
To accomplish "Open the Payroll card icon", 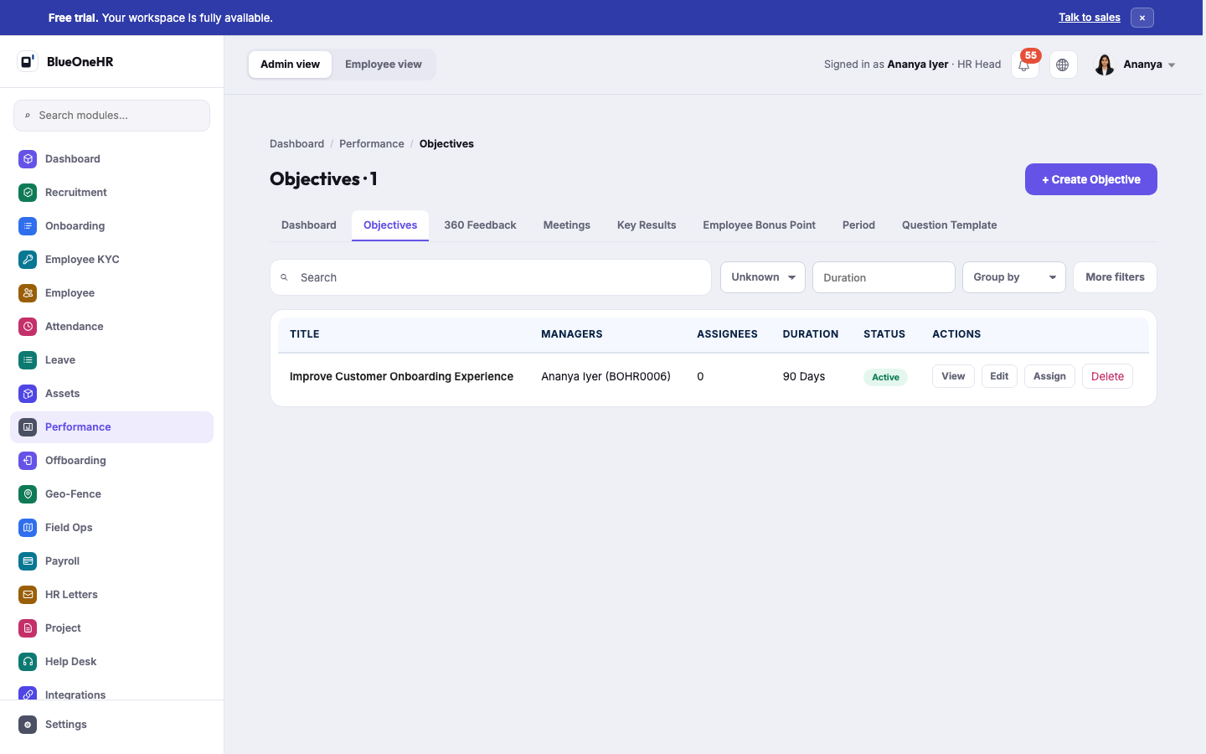I will (x=28, y=561).
